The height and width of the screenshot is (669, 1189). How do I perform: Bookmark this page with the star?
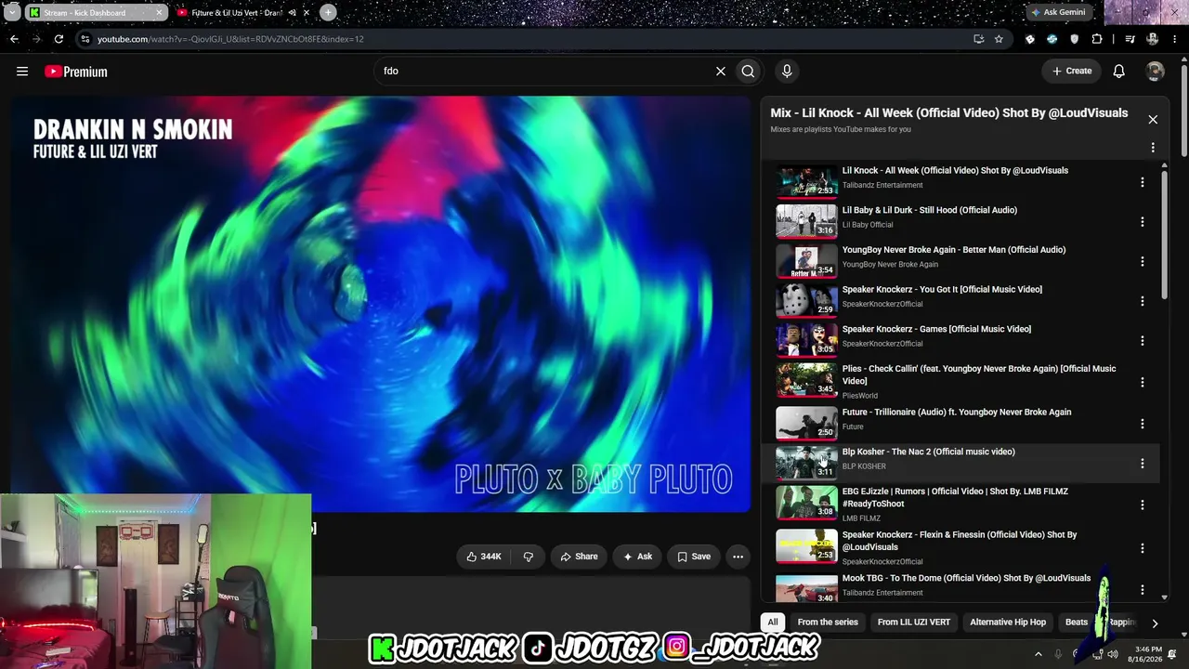point(999,39)
